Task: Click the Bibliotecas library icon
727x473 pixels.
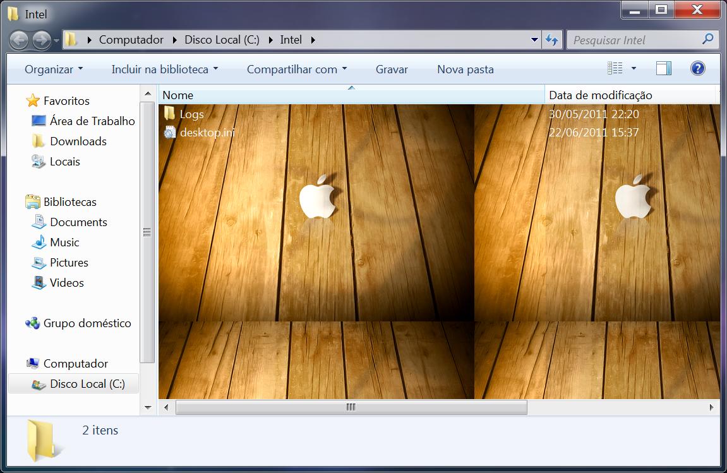Action: click(33, 201)
